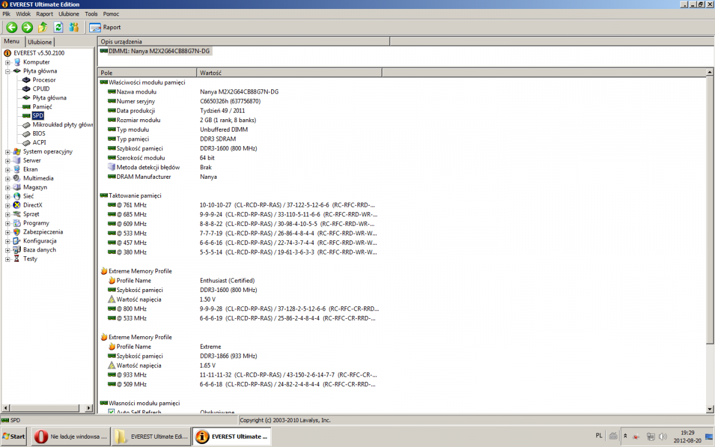Open the Raport toolbar button
715x447 pixels.
105,27
